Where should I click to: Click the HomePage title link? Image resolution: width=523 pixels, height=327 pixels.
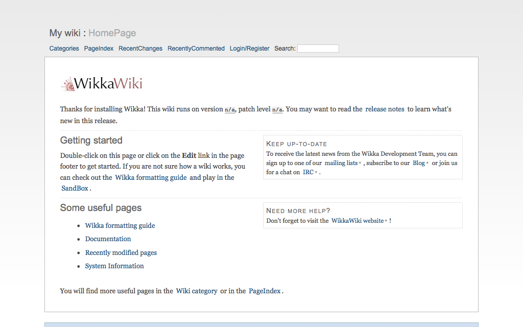112,33
